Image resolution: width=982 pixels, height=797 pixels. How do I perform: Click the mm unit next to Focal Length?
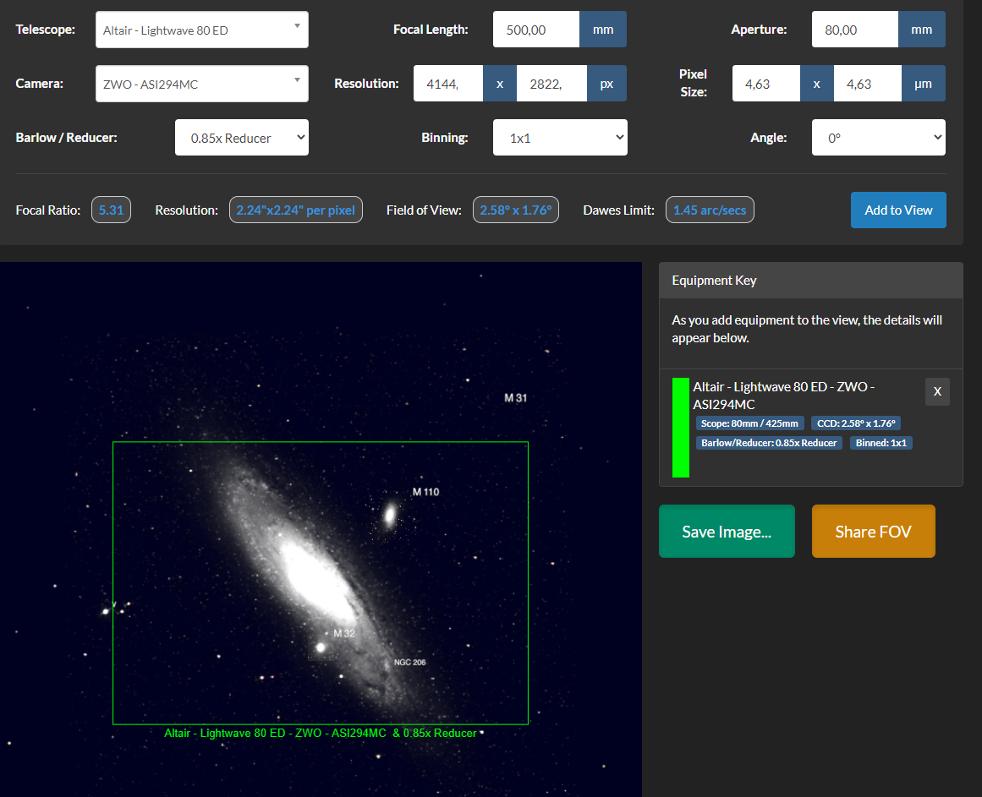point(603,30)
